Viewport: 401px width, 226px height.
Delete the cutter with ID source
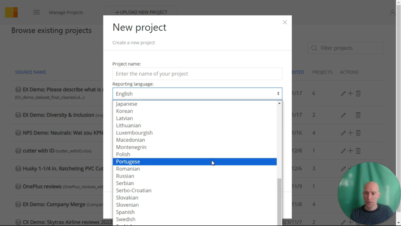click(358, 151)
